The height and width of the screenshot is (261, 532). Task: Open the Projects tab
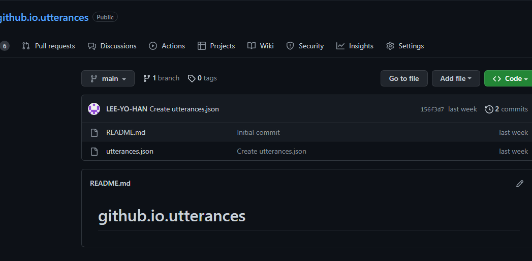(216, 46)
